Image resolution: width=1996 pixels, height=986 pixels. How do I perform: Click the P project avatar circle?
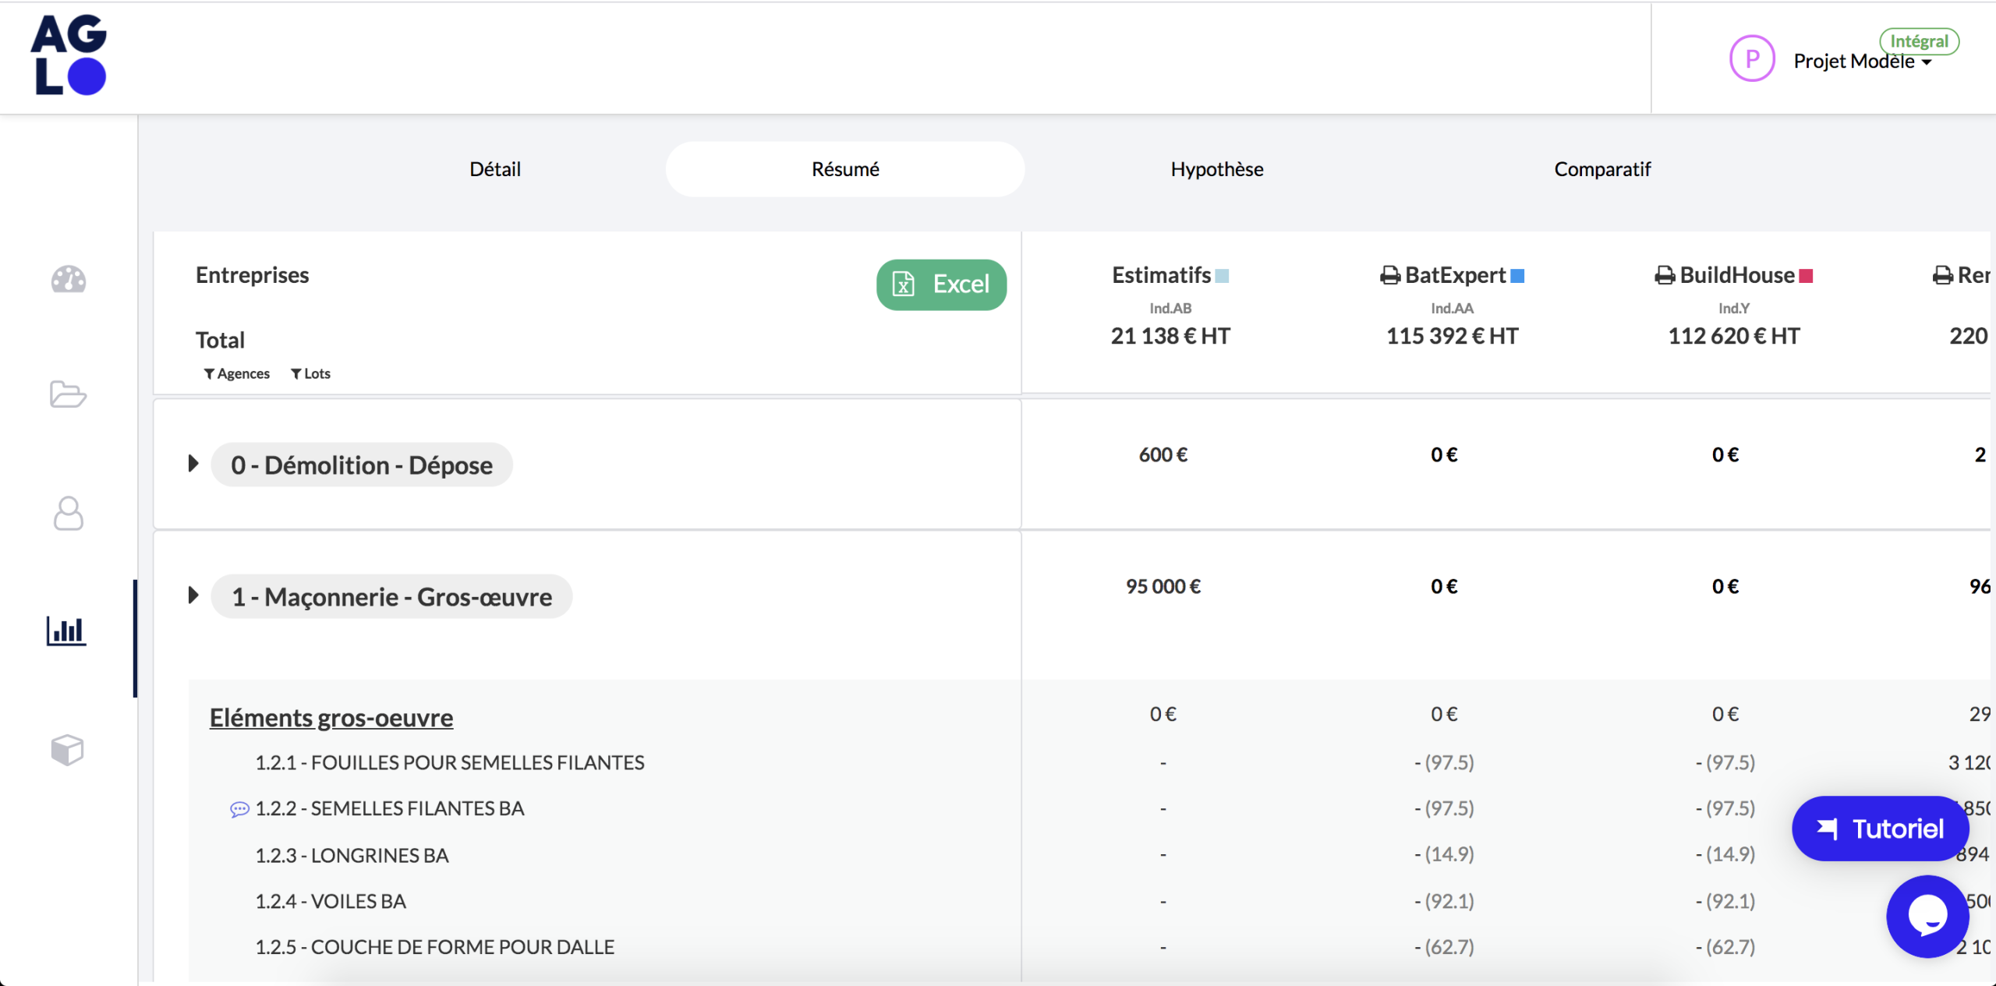tap(1752, 58)
